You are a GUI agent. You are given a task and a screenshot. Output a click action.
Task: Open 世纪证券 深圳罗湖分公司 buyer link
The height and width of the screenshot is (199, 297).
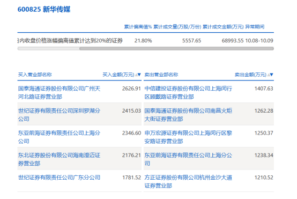59,115
